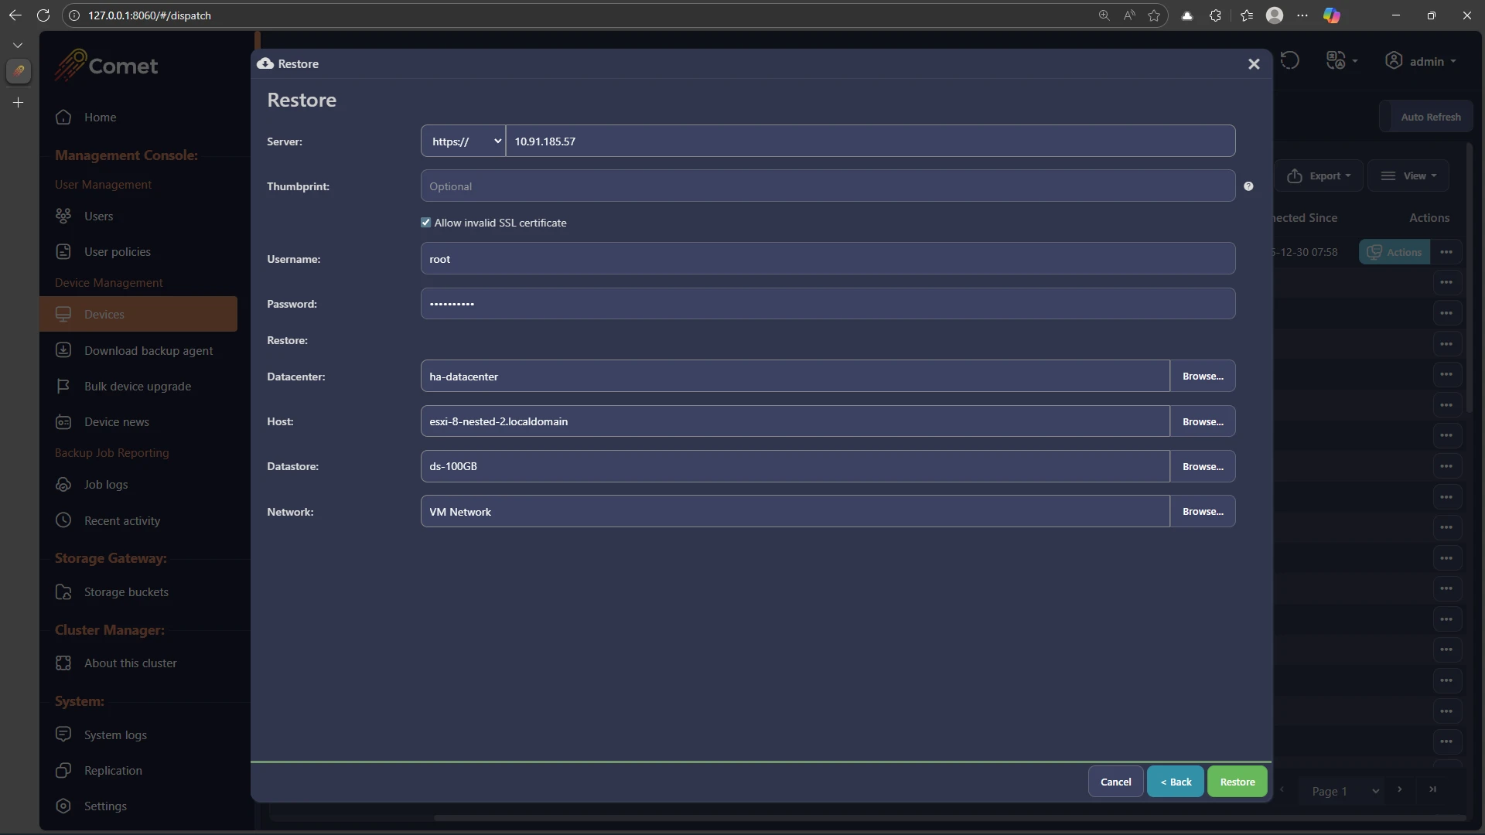Click the Comet tab icon in vertical tabs
Viewport: 1485px width, 835px height.
point(19,71)
